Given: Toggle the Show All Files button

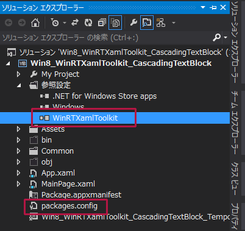Looking at the screenshot, I should pyautogui.click(x=115, y=23).
